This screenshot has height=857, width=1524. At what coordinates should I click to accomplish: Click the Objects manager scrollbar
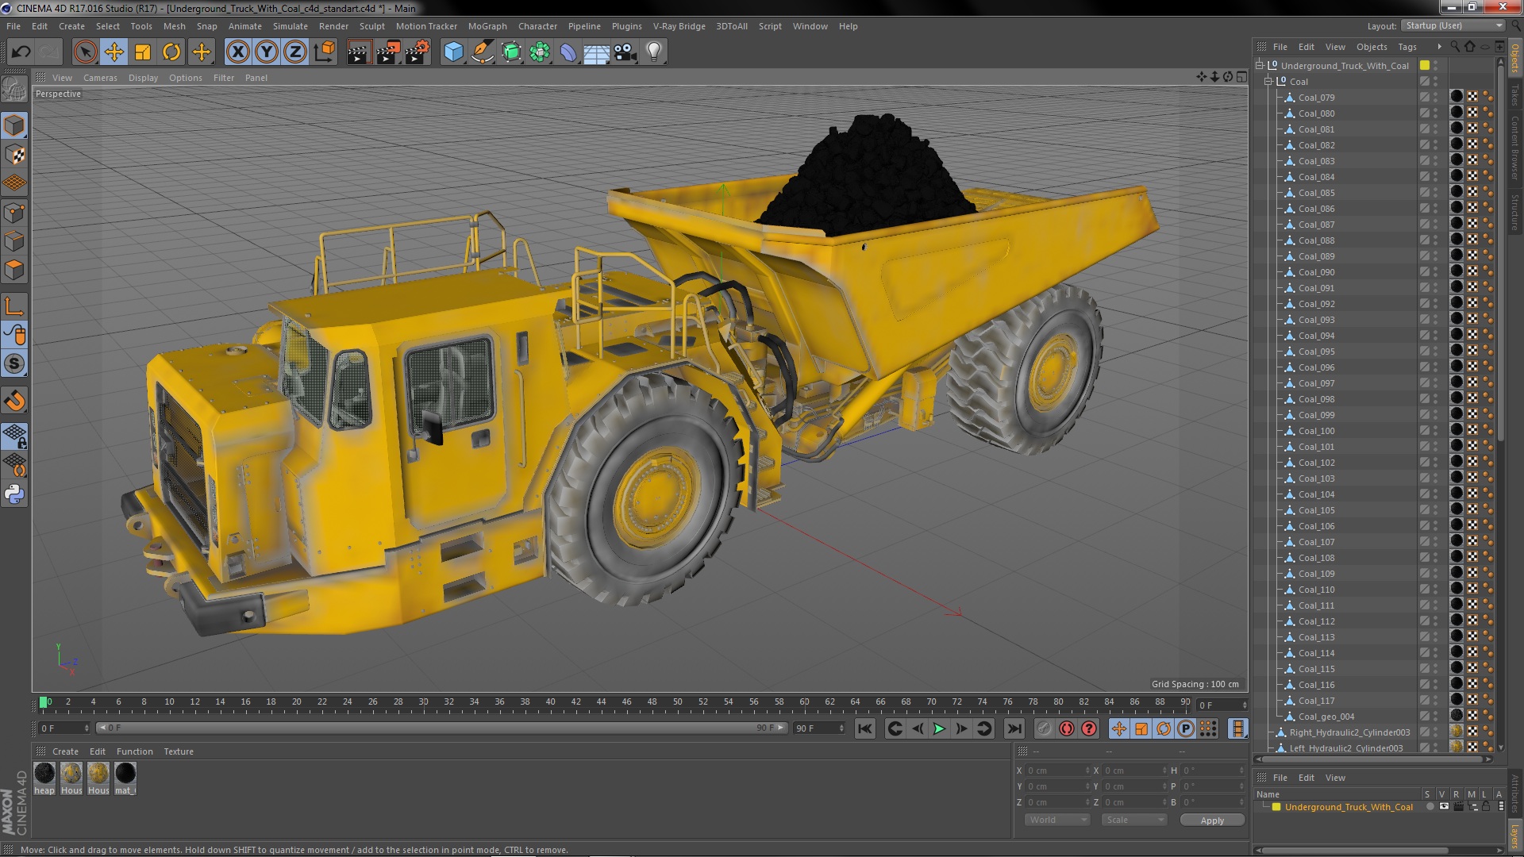pyautogui.click(x=1499, y=254)
